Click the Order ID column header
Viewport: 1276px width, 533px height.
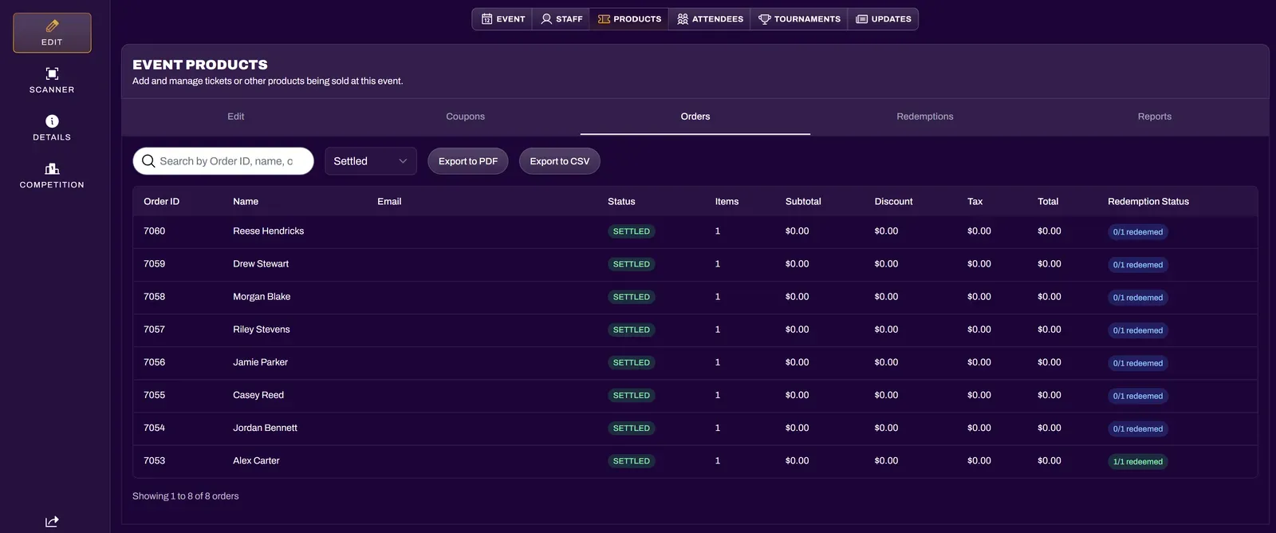(162, 202)
